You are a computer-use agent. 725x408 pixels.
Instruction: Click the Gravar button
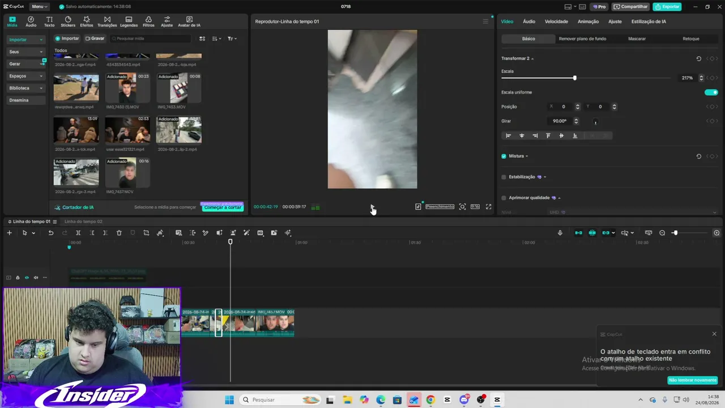(x=95, y=39)
